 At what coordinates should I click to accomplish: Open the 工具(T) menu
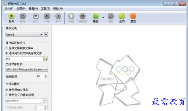click(46, 9)
